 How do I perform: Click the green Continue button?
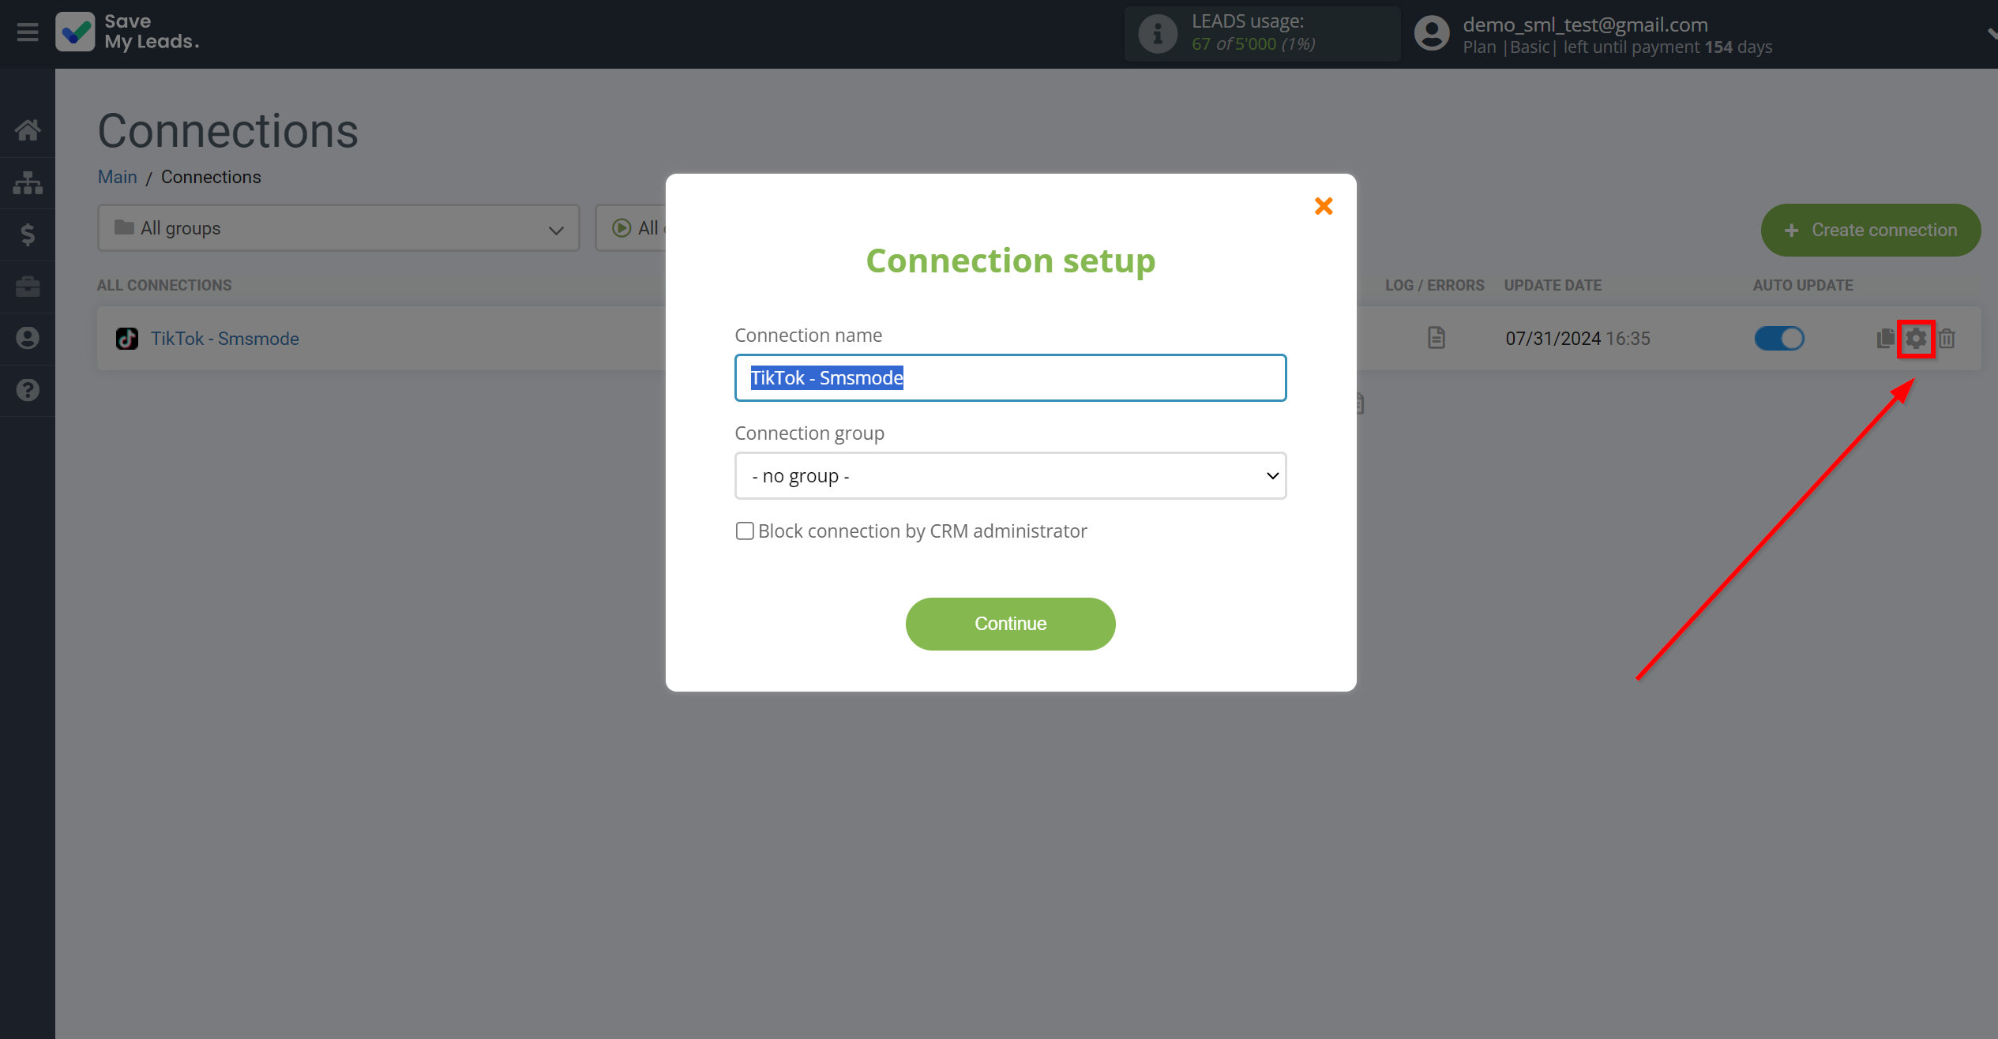click(x=1009, y=623)
